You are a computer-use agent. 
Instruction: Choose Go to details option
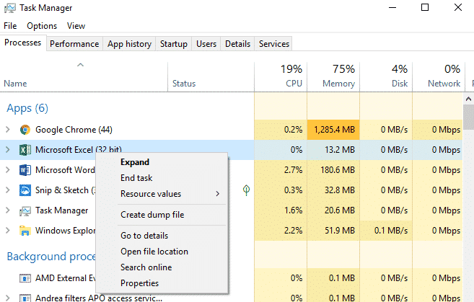(x=162, y=236)
